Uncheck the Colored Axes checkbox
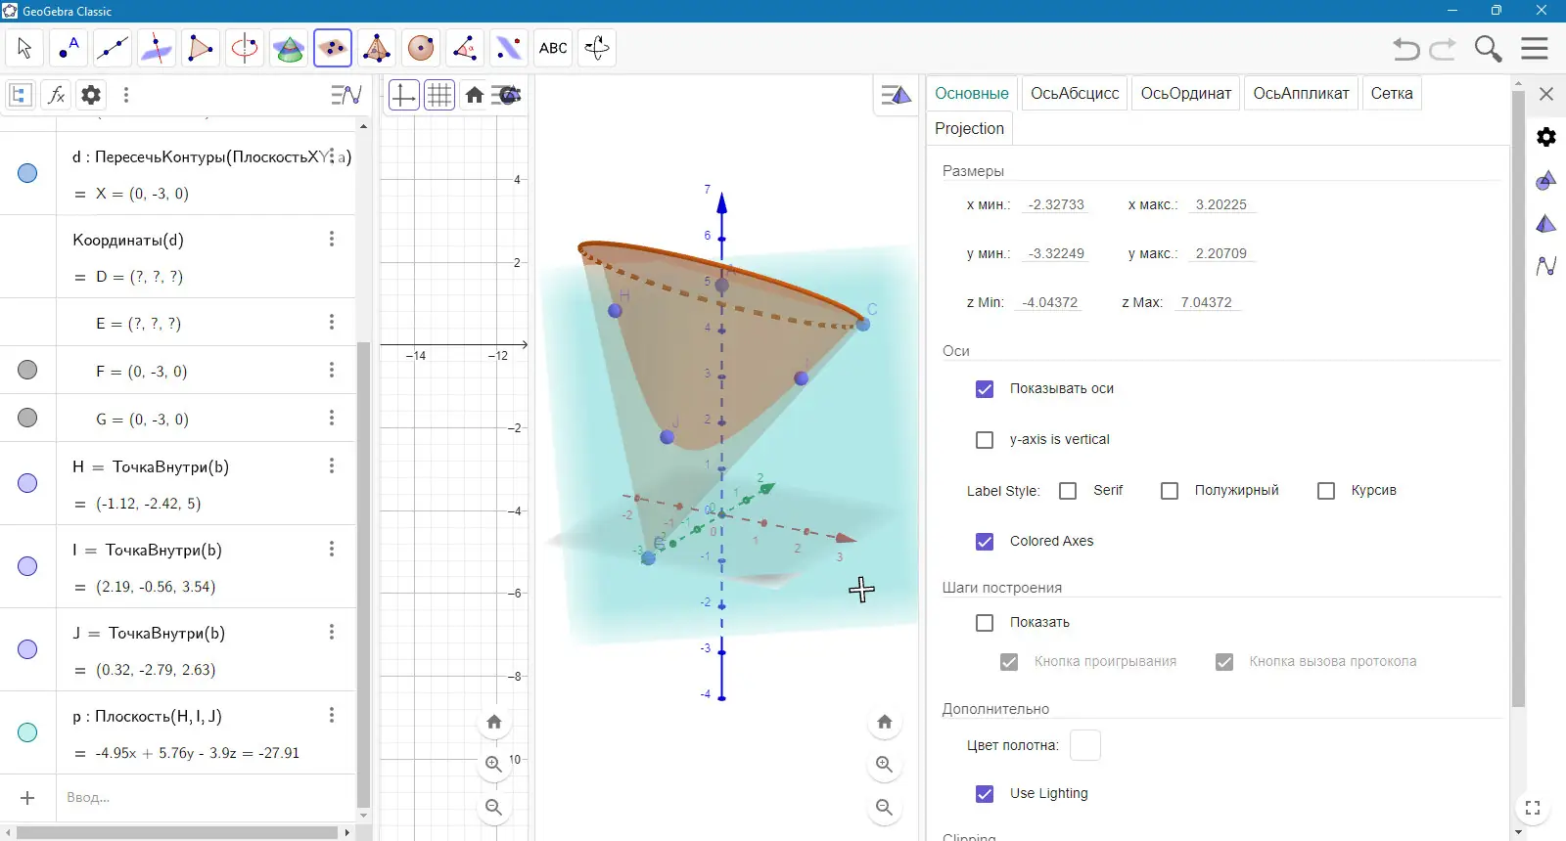 (x=985, y=542)
